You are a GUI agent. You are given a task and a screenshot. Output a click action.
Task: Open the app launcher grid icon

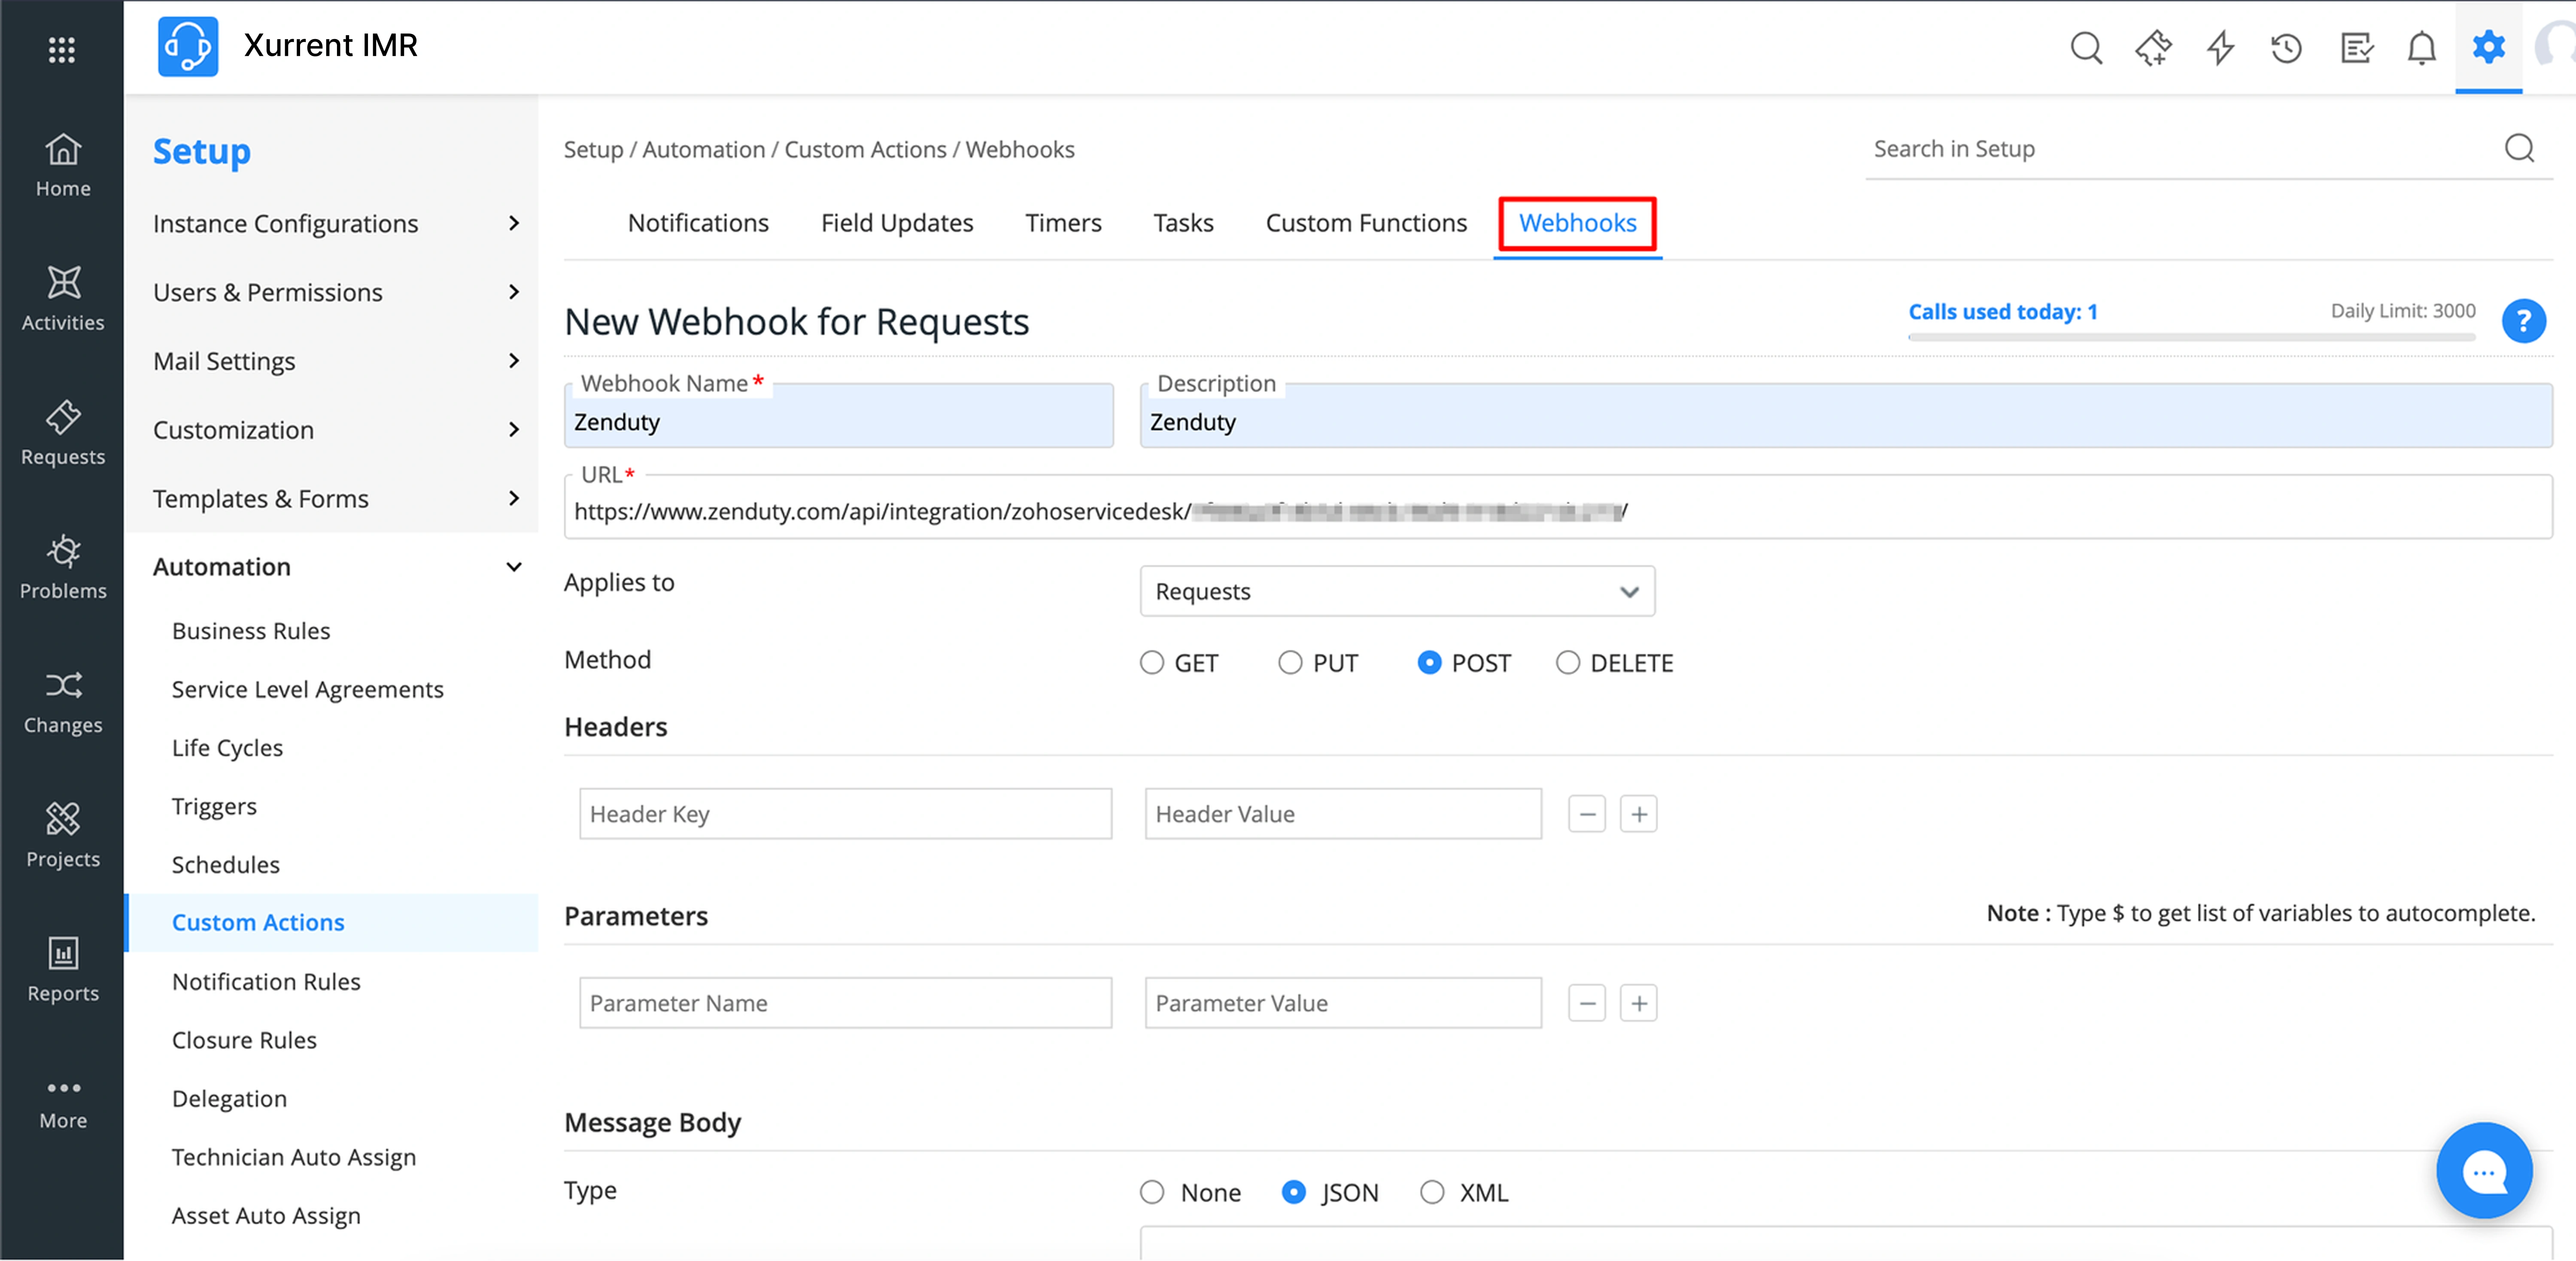(62, 49)
